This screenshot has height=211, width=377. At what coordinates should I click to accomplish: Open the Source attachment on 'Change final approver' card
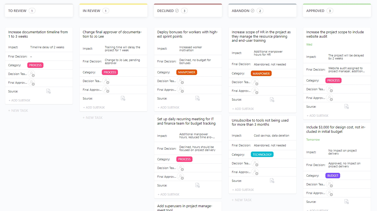coord(123,98)
